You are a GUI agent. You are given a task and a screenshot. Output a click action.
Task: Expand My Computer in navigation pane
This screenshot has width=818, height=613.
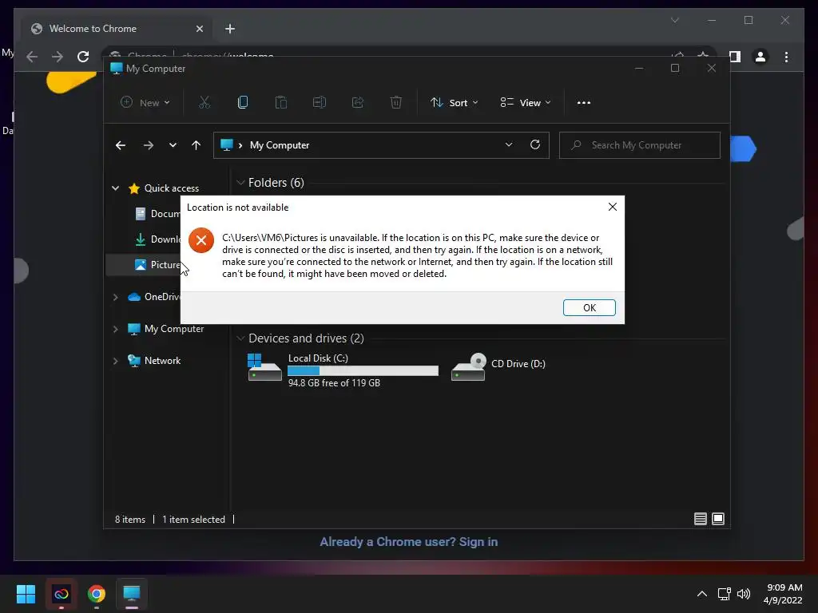coord(115,329)
